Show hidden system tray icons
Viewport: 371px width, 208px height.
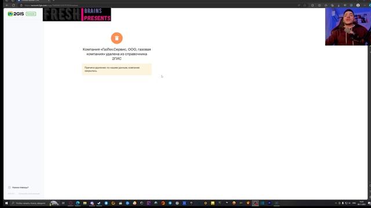pos(336,203)
